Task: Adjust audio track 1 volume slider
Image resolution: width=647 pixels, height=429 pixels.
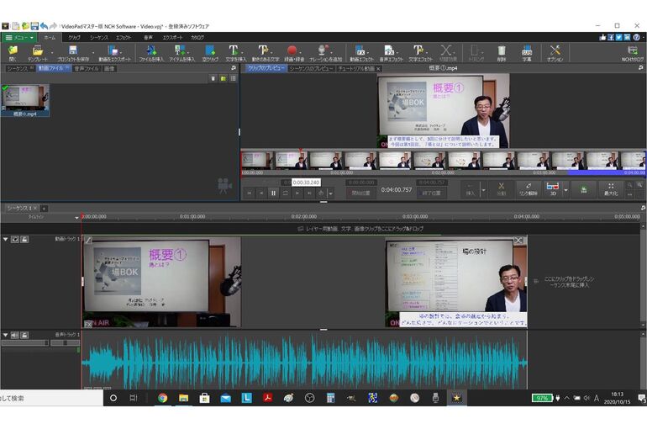Action: [x=24, y=343]
